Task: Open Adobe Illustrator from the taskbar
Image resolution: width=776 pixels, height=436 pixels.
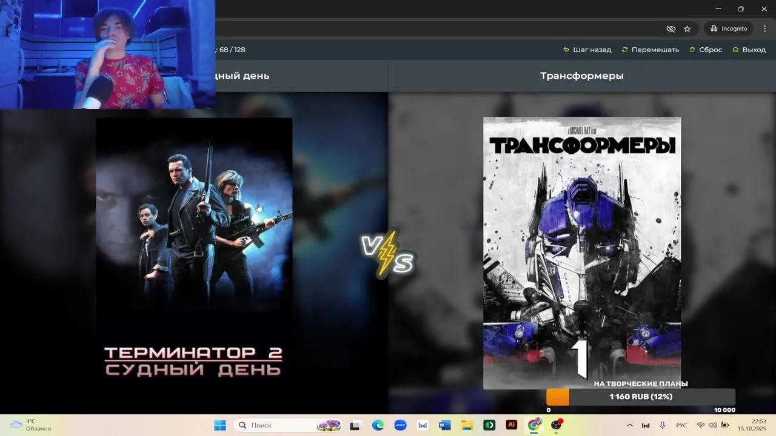Action: [511, 425]
